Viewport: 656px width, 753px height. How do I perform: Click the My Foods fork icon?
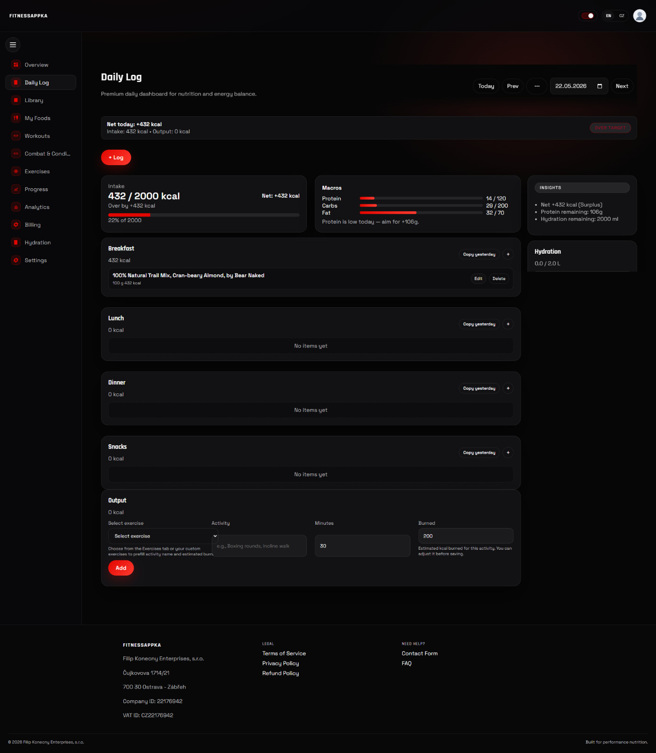[16, 118]
